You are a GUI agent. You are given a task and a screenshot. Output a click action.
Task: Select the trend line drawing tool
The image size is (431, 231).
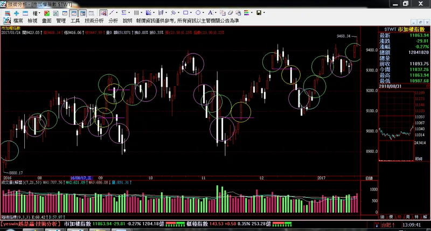click(x=112, y=12)
